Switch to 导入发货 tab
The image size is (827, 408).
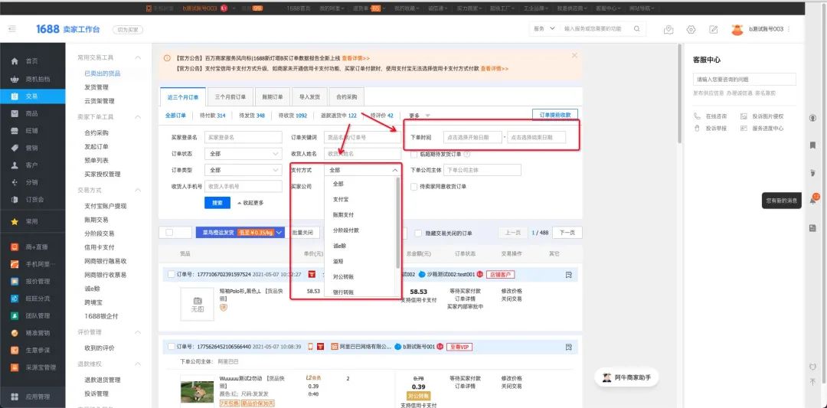[x=309, y=97]
